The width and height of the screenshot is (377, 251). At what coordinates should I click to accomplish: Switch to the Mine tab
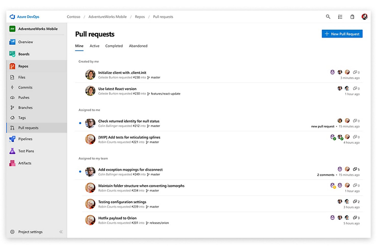point(79,46)
